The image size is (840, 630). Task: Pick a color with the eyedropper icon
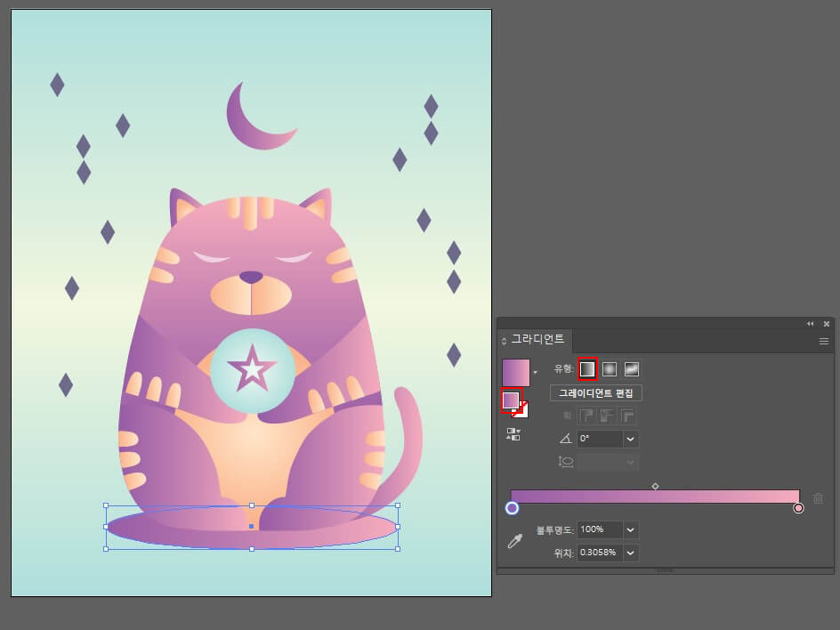point(515,541)
